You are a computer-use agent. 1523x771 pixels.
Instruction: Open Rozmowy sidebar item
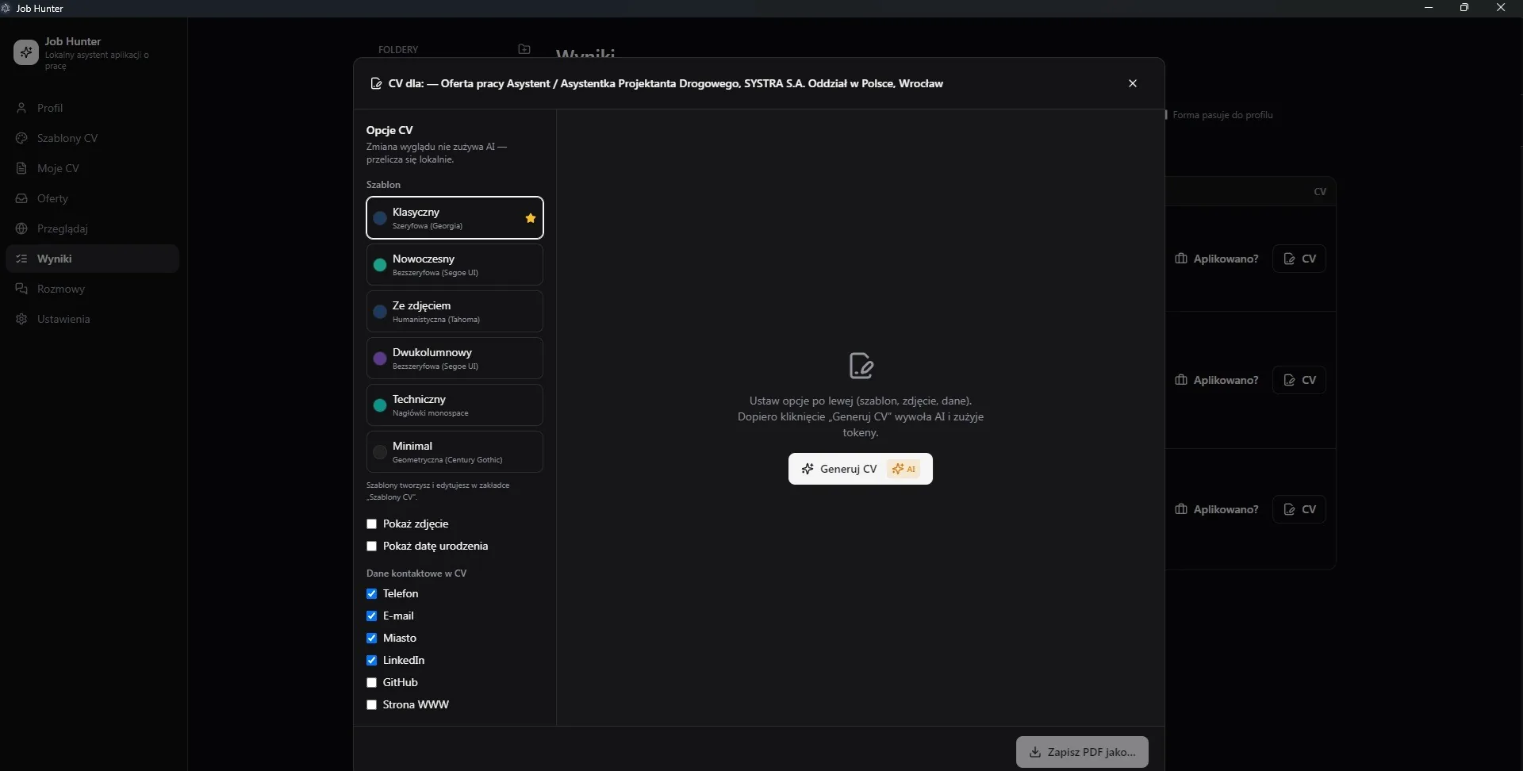tap(92, 289)
